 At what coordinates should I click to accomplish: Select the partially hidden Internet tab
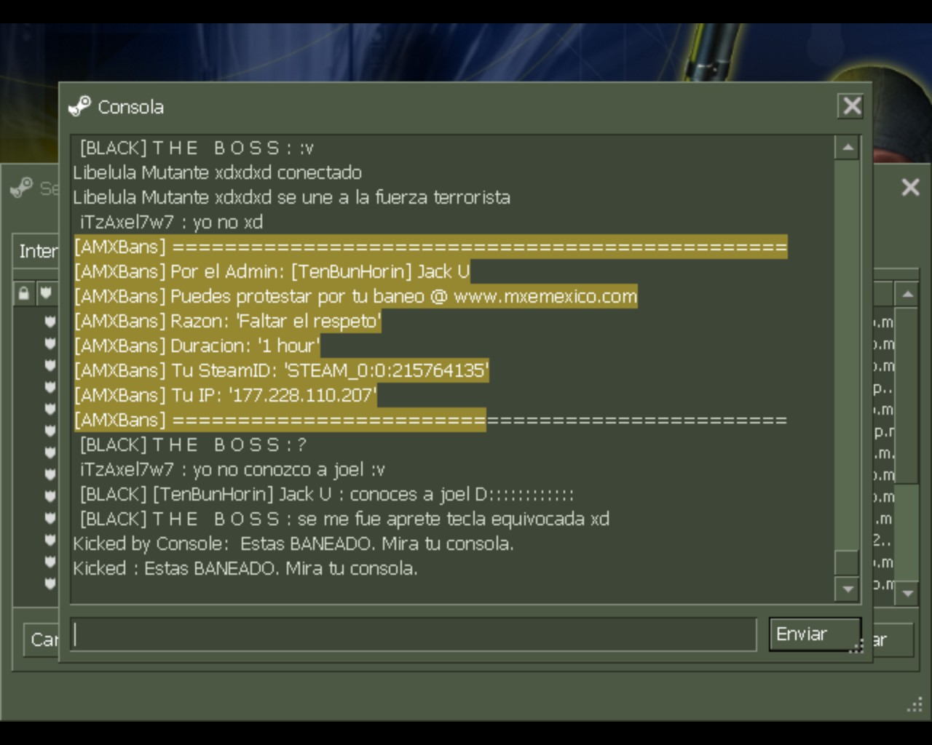click(38, 252)
